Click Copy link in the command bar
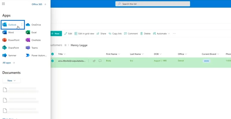The image size is (231, 119). point(115,34)
